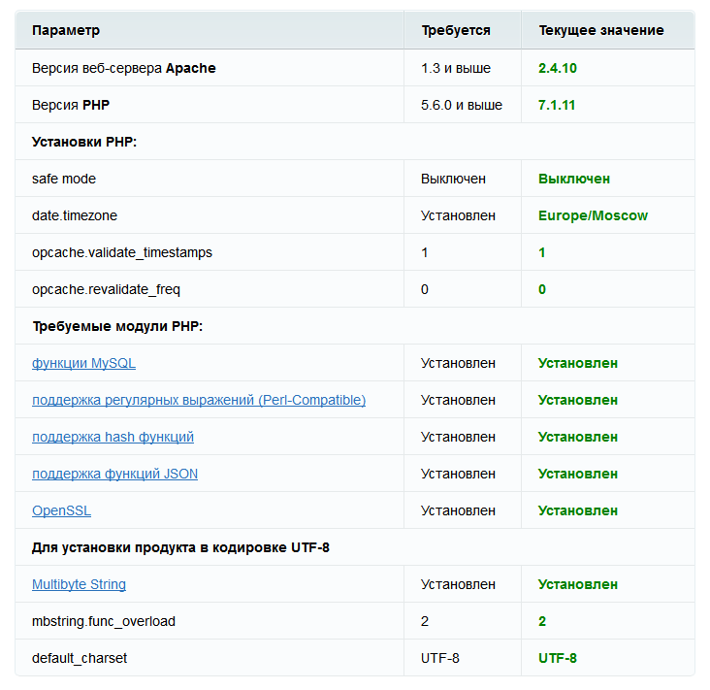Click the opcache.validate_timestamps parameter label
The width and height of the screenshot is (710, 690).
coord(122,252)
